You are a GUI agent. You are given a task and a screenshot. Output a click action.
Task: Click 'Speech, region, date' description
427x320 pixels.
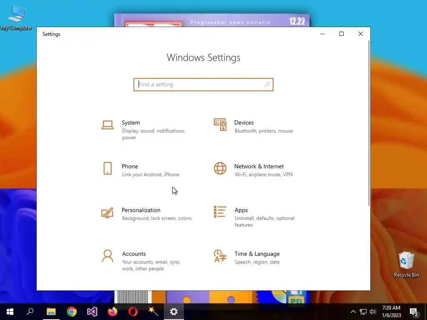257,262
